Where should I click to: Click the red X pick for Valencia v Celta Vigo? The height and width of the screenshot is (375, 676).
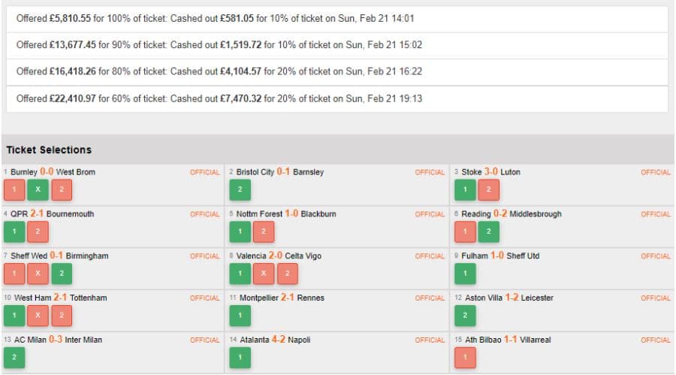point(263,274)
